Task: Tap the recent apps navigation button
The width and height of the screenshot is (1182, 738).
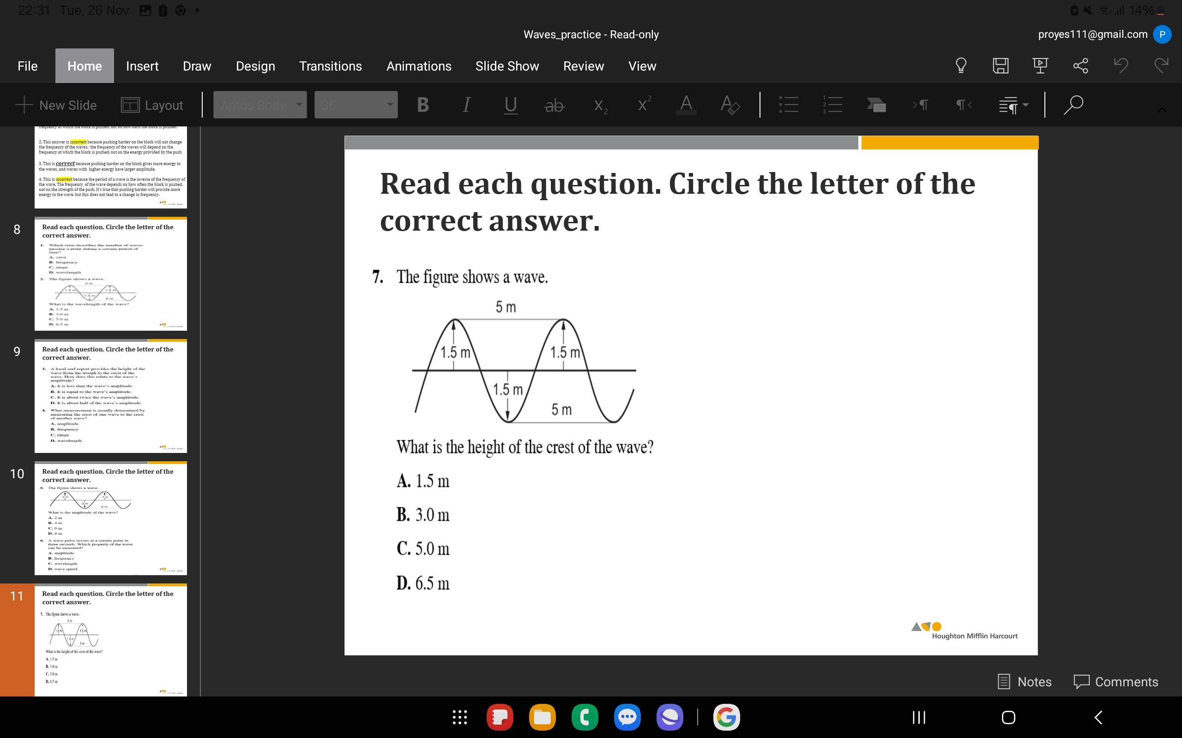Action: [919, 717]
